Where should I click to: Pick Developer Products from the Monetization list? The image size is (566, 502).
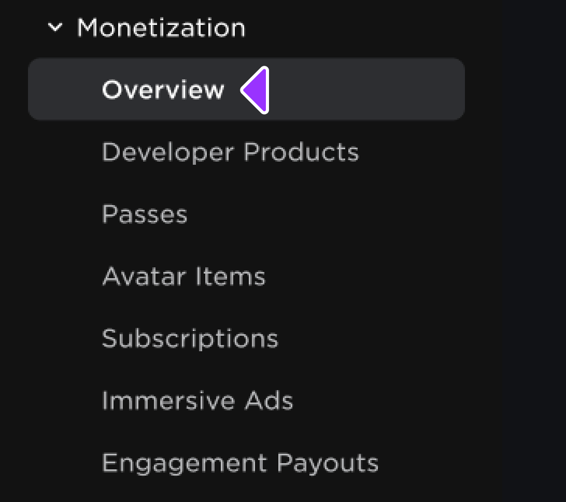(230, 152)
